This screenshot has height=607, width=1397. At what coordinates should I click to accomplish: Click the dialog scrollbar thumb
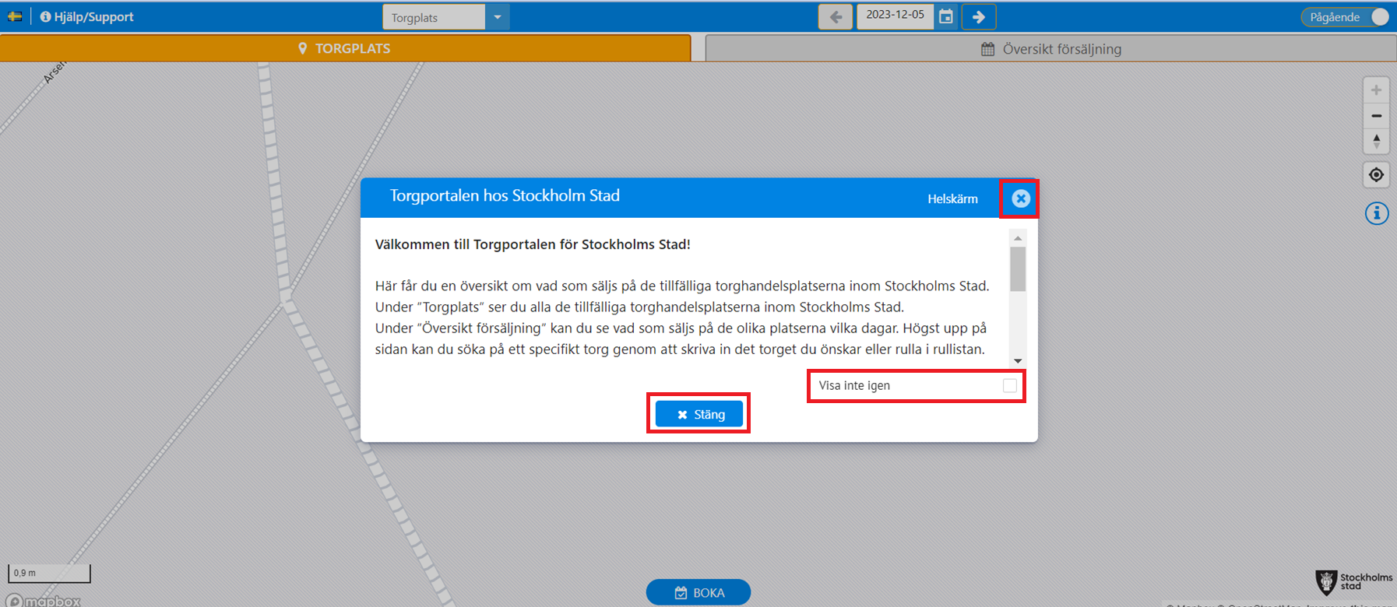pos(1018,268)
